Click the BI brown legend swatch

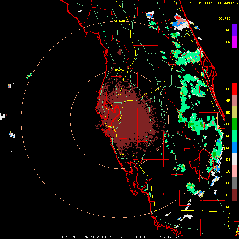click(x=234, y=195)
